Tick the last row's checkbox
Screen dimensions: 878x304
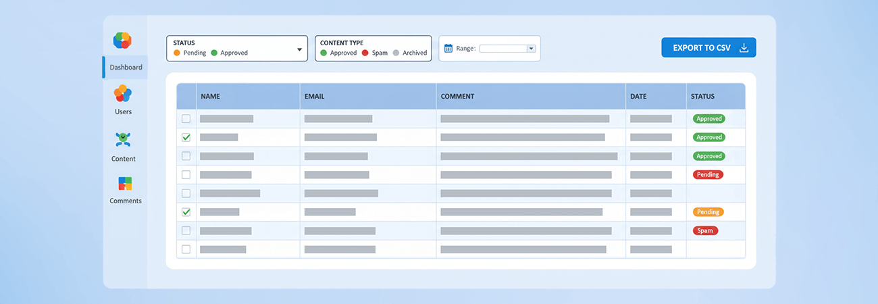point(186,249)
